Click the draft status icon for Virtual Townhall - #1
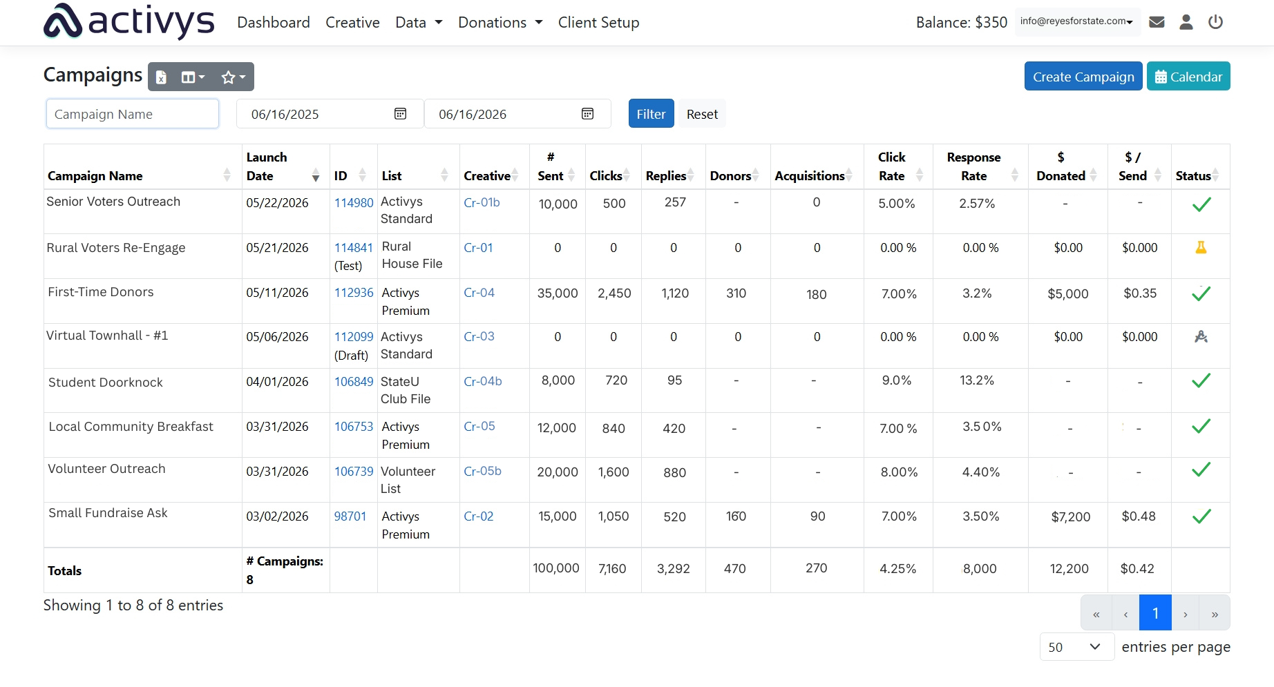The width and height of the screenshot is (1274, 687). 1201,336
